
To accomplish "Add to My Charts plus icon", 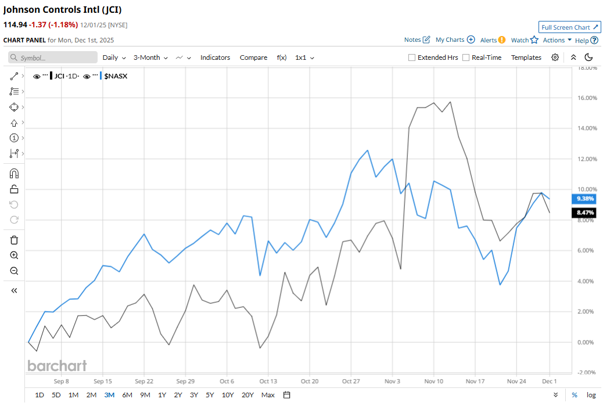I will 471,39.
